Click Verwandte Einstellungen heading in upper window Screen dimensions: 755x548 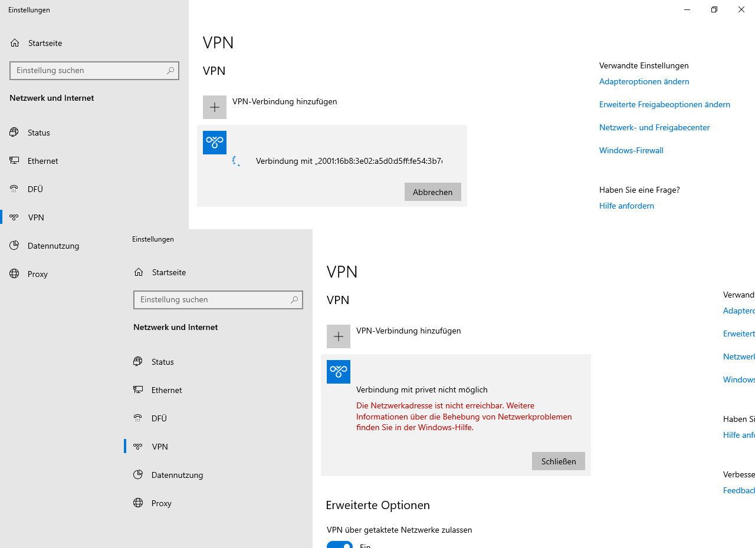[x=644, y=65]
